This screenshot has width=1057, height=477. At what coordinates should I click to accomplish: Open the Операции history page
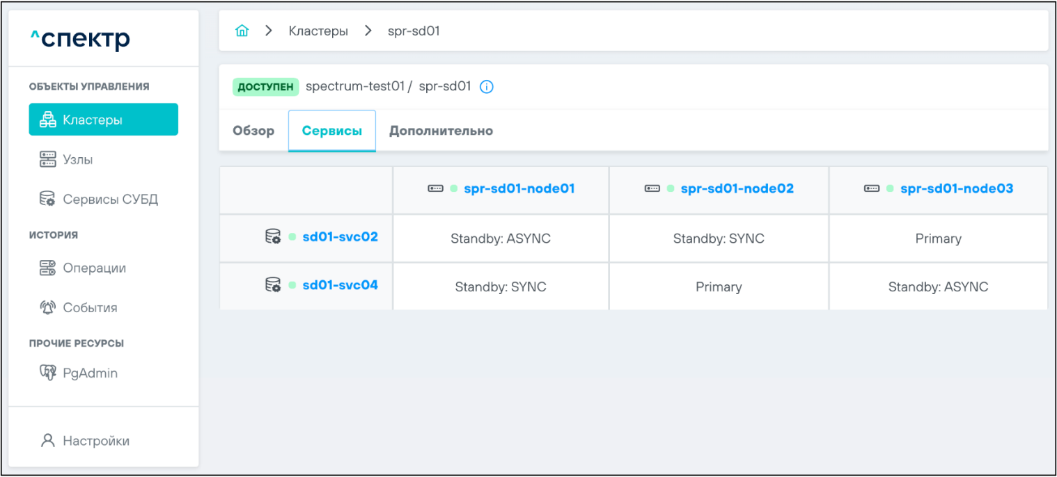point(94,268)
